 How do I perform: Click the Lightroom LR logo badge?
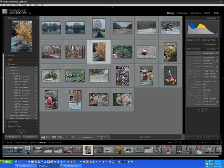5,12
